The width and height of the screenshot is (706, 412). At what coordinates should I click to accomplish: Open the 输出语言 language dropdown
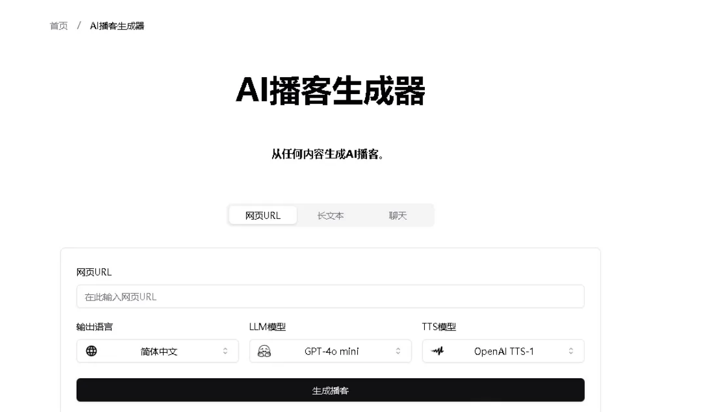point(157,350)
